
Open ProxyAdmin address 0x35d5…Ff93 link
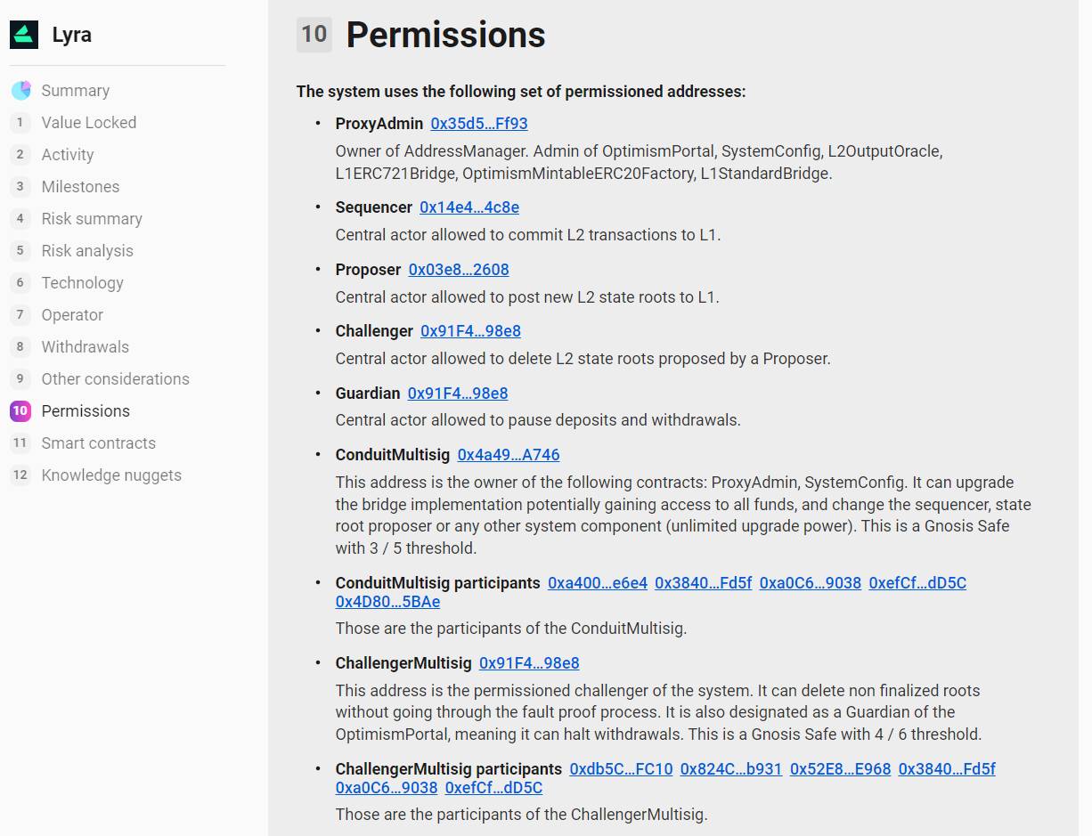[x=479, y=124]
